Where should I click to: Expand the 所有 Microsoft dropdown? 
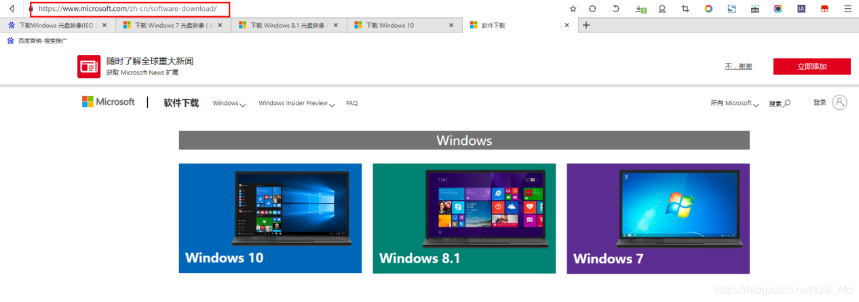[735, 104]
